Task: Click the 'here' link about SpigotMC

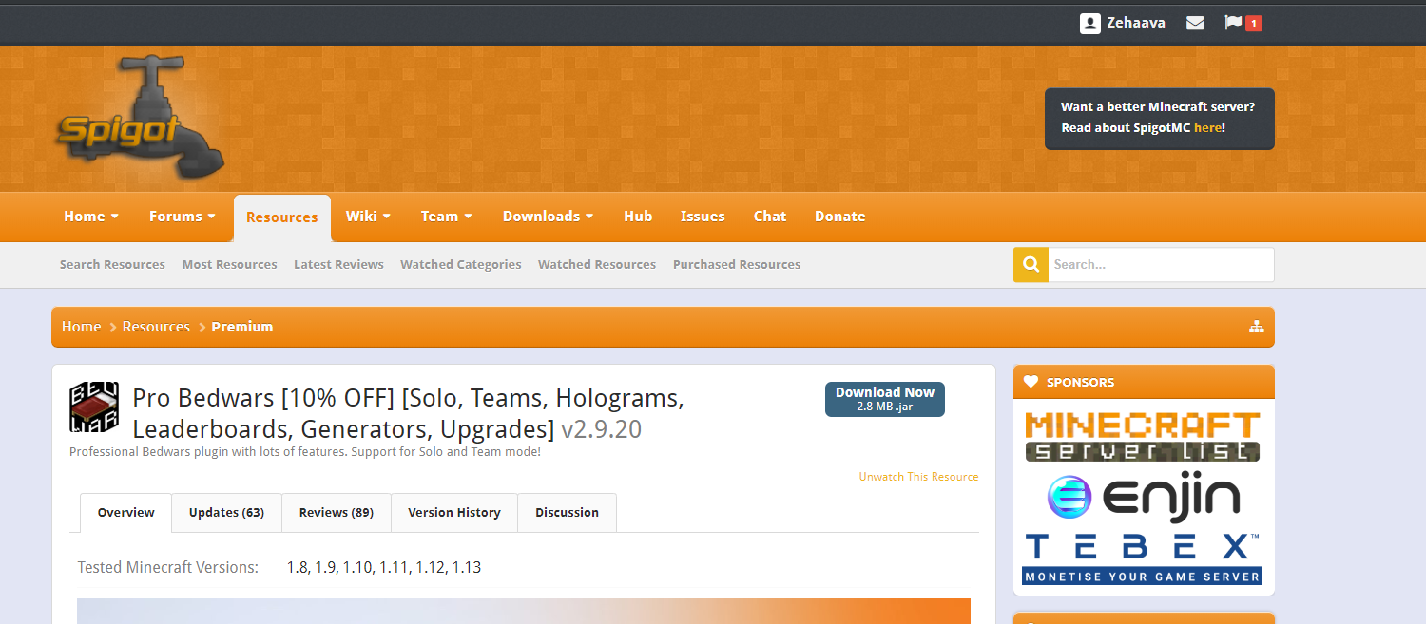Action: click(1207, 128)
